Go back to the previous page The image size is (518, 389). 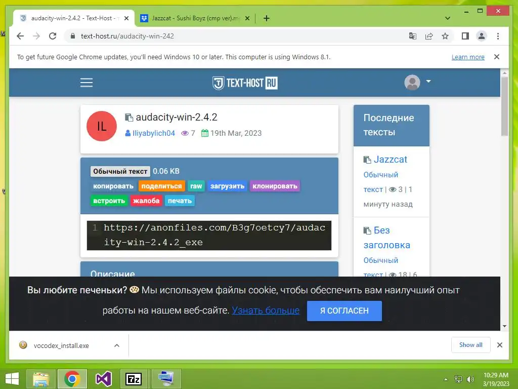20,36
